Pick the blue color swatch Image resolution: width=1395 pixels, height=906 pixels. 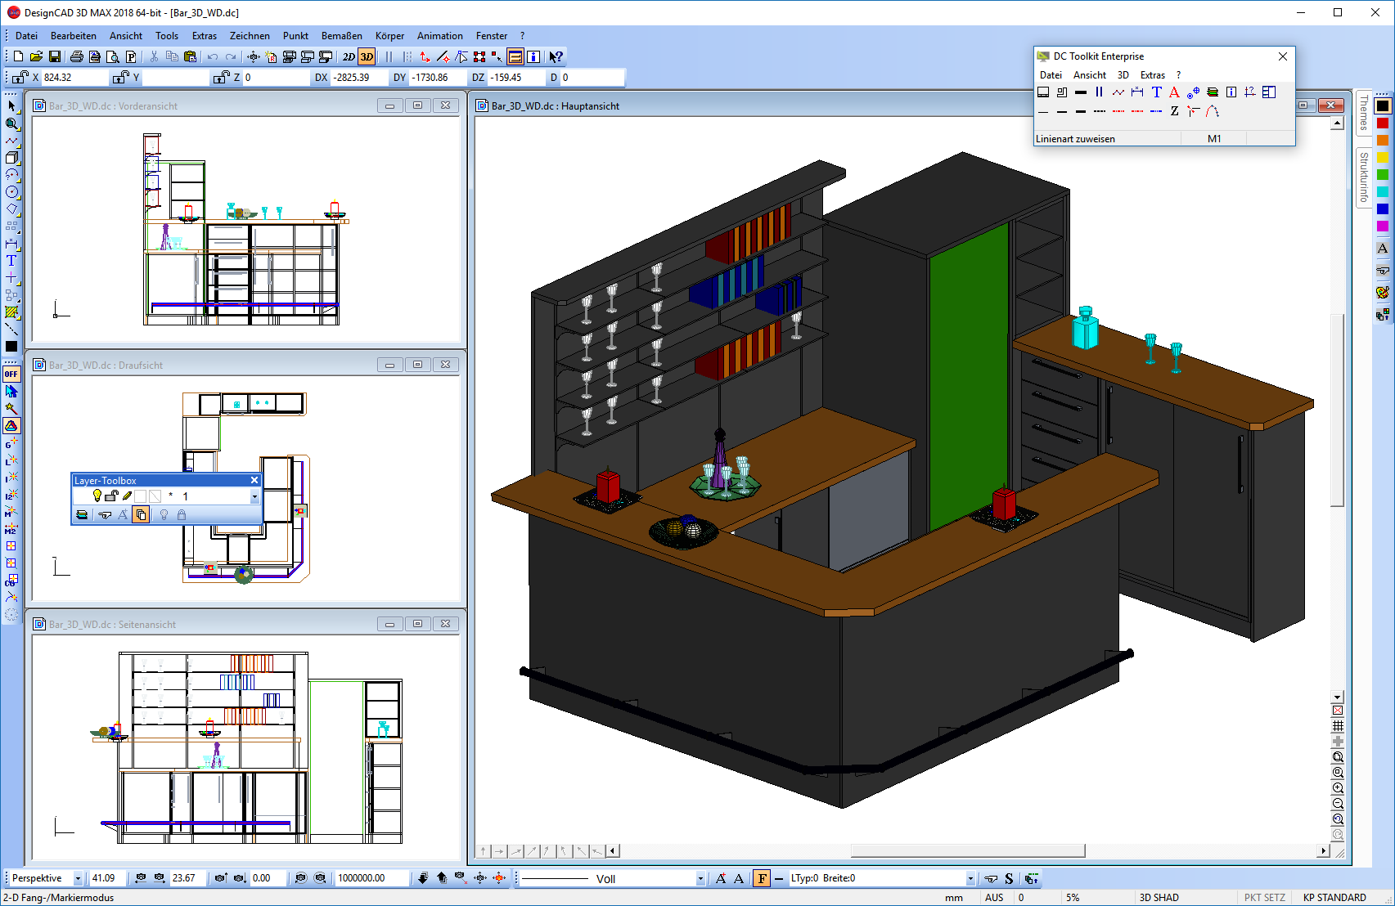click(1383, 209)
